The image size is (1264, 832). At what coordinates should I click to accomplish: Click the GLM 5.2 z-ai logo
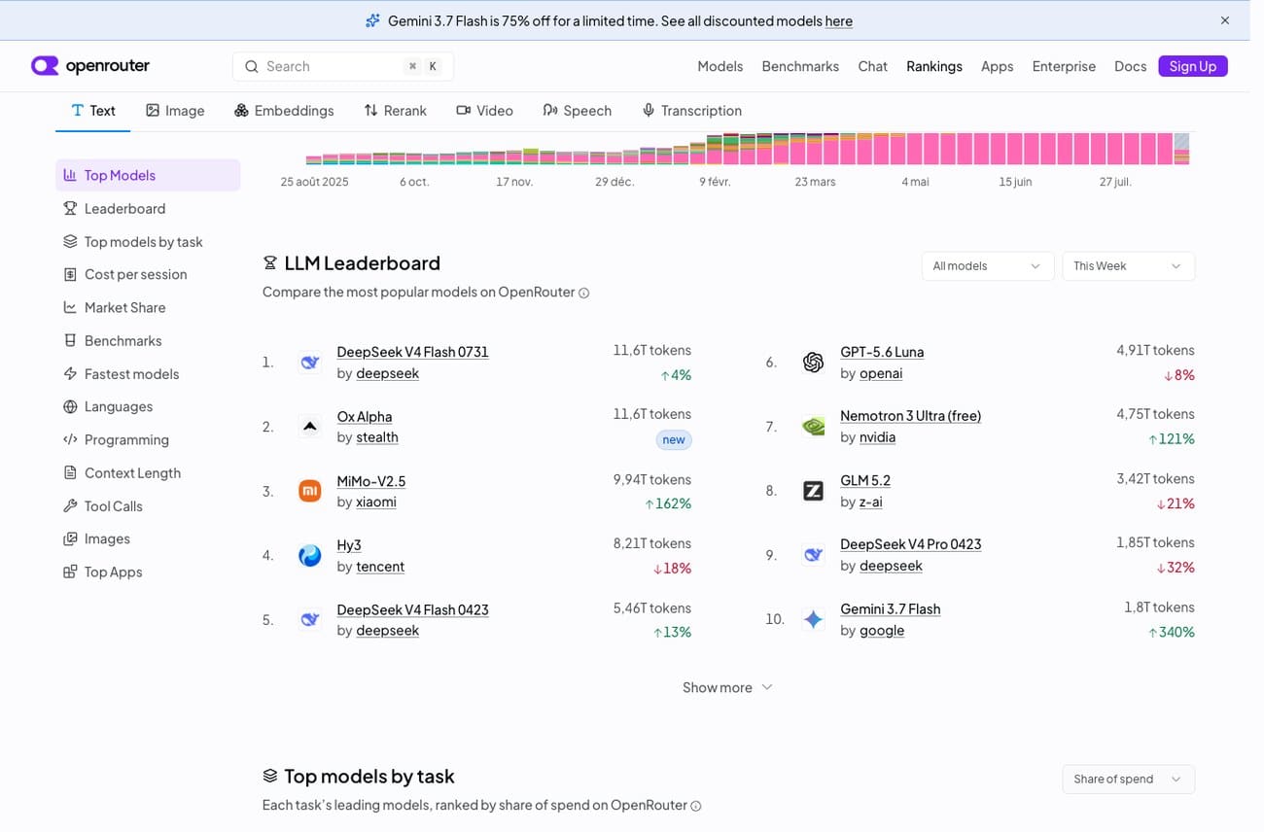(x=814, y=491)
